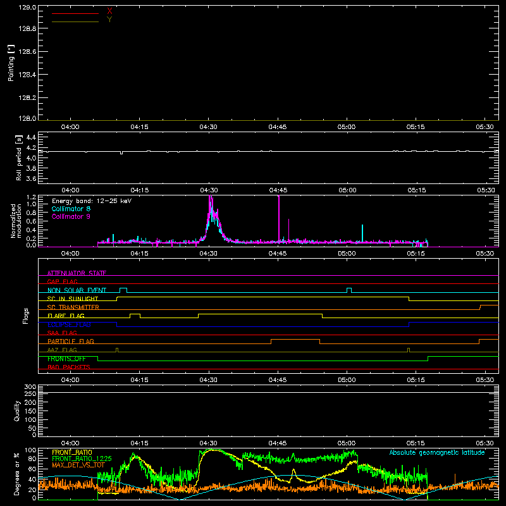Screen dimensions: 506x506
Task: Click the FRONT_RATIO_1225 legend entry
Action: click(x=82, y=459)
